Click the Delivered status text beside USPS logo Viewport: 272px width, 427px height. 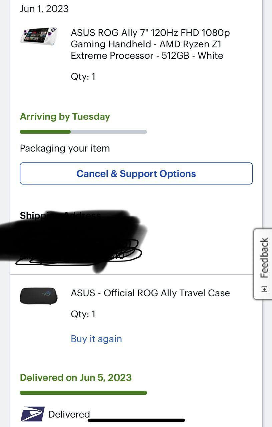(x=69, y=414)
